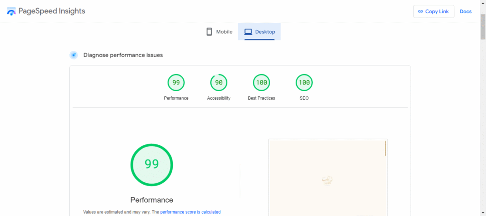Click the PageSpeed Insights title text
Screen dimensions: 486x216
(52, 11)
